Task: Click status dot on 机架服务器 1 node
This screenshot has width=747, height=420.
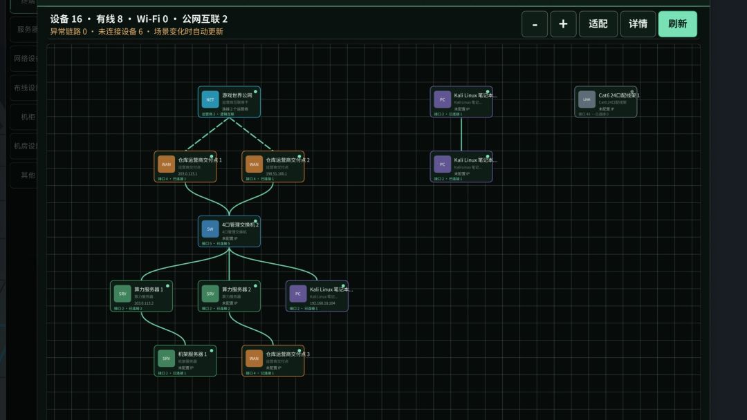Action: click(x=212, y=350)
